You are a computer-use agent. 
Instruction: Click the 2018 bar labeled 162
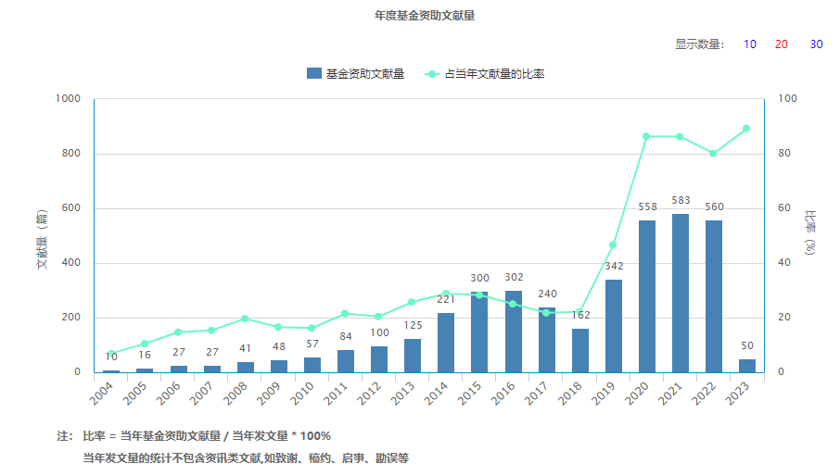coord(580,350)
